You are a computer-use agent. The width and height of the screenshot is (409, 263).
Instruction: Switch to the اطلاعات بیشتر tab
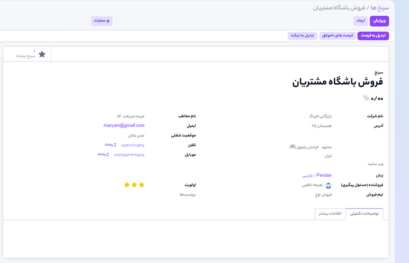(330, 214)
